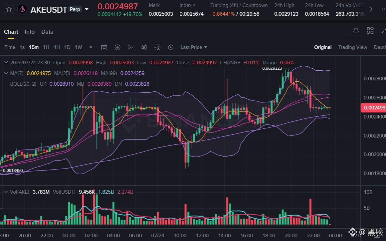Viewport: 386px width, 241px height.
Task: Click the Mark price value 0.0025003
Action: (x=161, y=14)
